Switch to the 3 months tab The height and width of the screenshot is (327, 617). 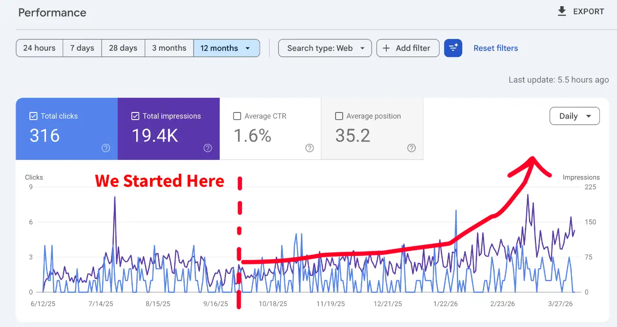[169, 48]
